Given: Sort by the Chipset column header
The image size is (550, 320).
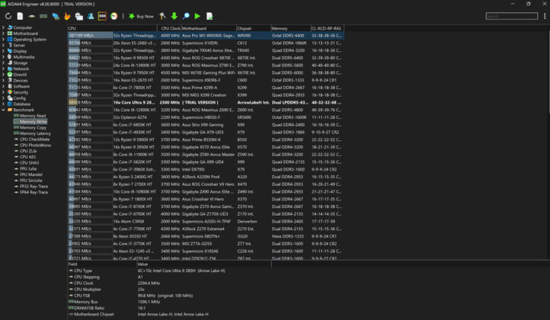Looking at the screenshot, I should [x=254, y=28].
